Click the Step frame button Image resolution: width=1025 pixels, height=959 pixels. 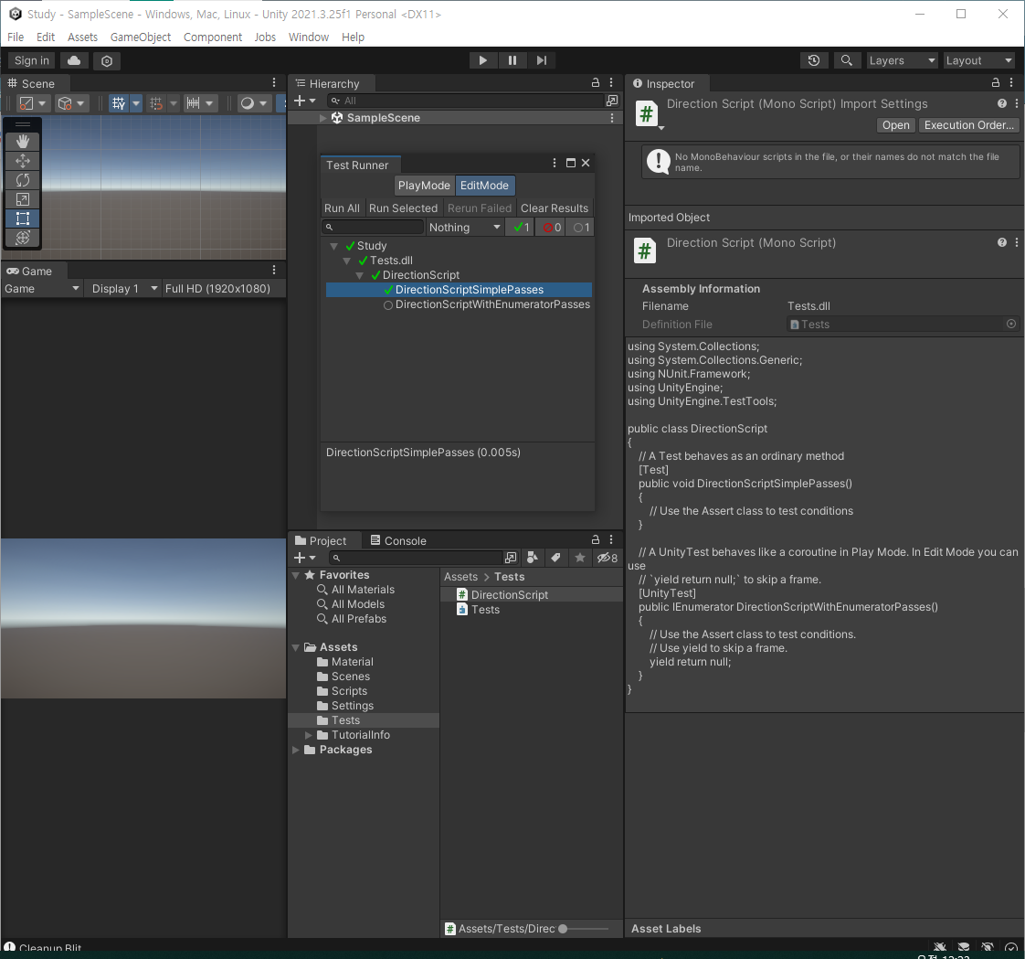pyautogui.click(x=541, y=61)
